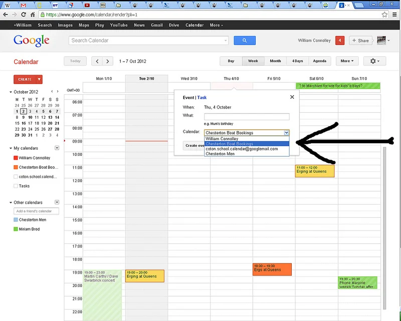Click the What text field in popup
This screenshot has width=401, height=321.
click(x=247, y=117)
